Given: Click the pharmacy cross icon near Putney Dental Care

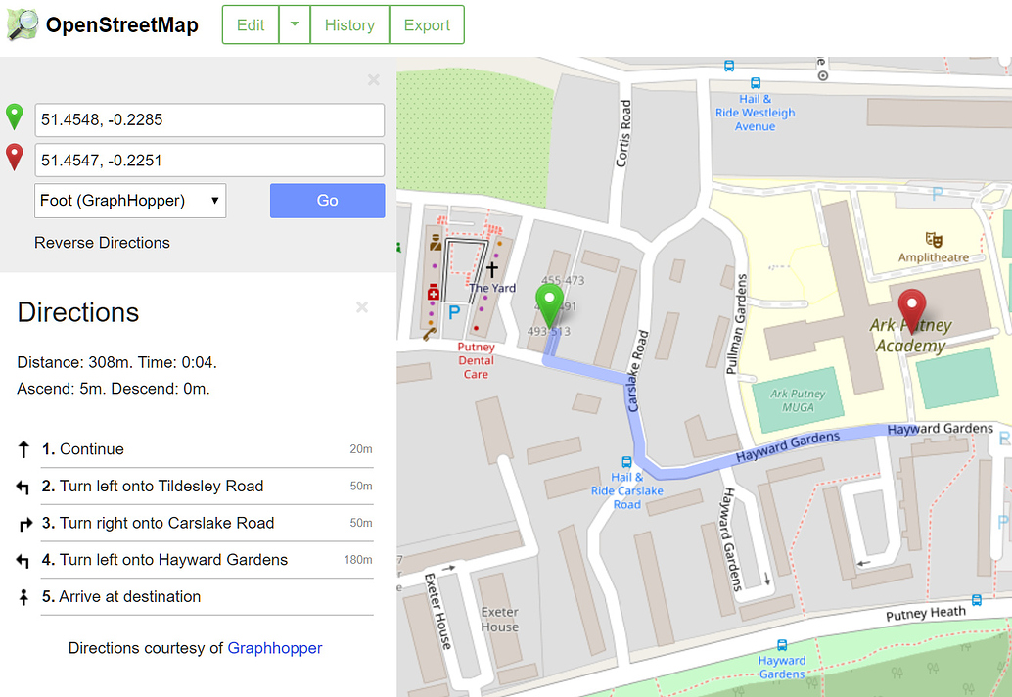Looking at the screenshot, I should (435, 291).
